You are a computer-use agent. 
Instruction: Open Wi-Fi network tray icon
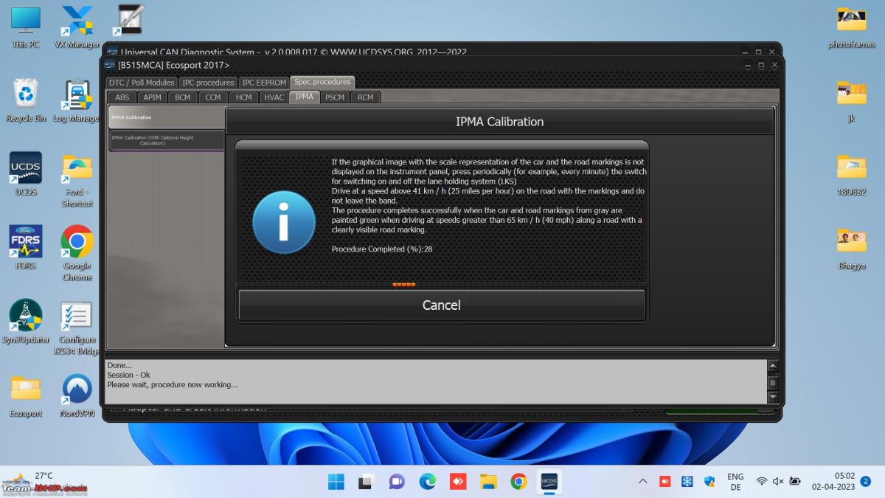[x=761, y=482]
